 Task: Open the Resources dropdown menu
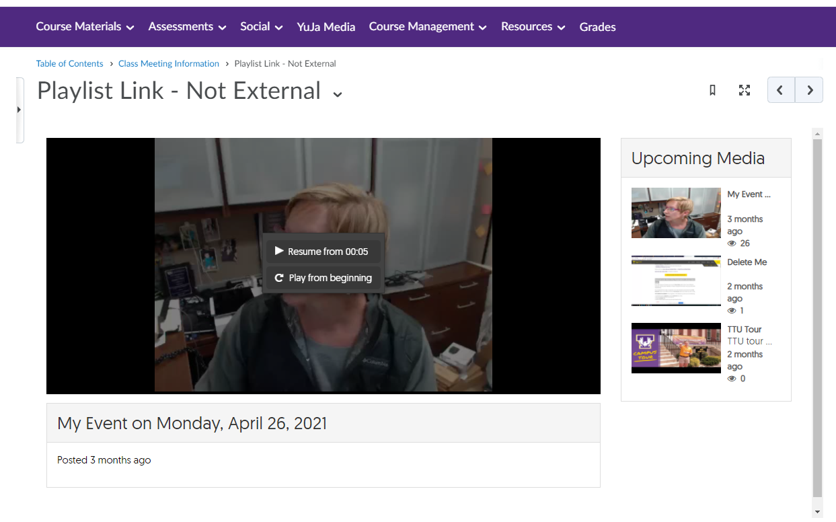(x=533, y=27)
